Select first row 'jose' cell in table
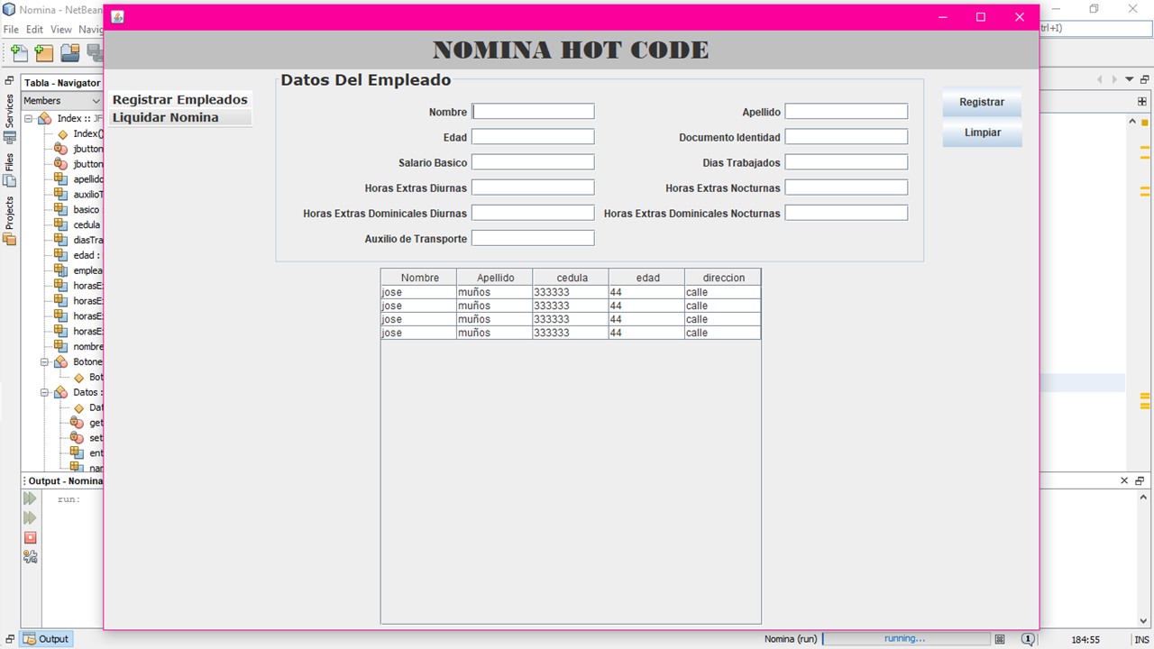 tap(418, 292)
